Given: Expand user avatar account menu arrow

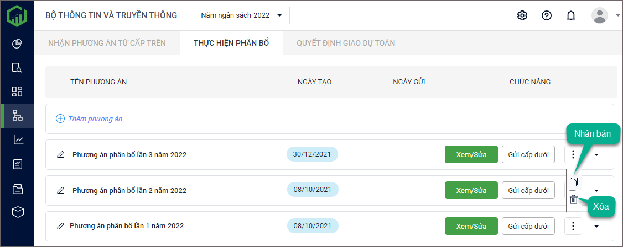Looking at the screenshot, I should coord(617,15).
